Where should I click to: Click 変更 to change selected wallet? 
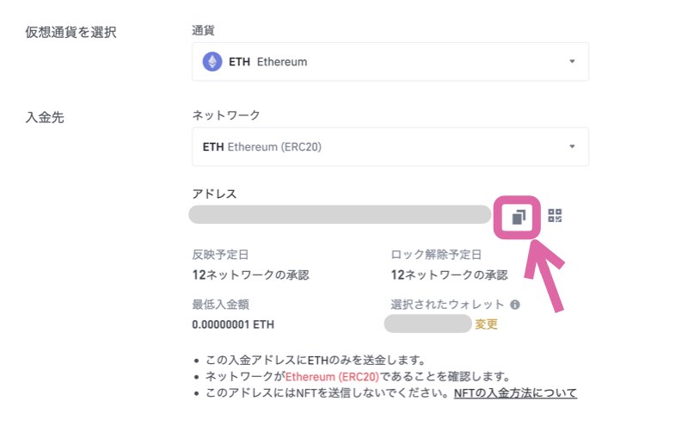click(x=486, y=324)
